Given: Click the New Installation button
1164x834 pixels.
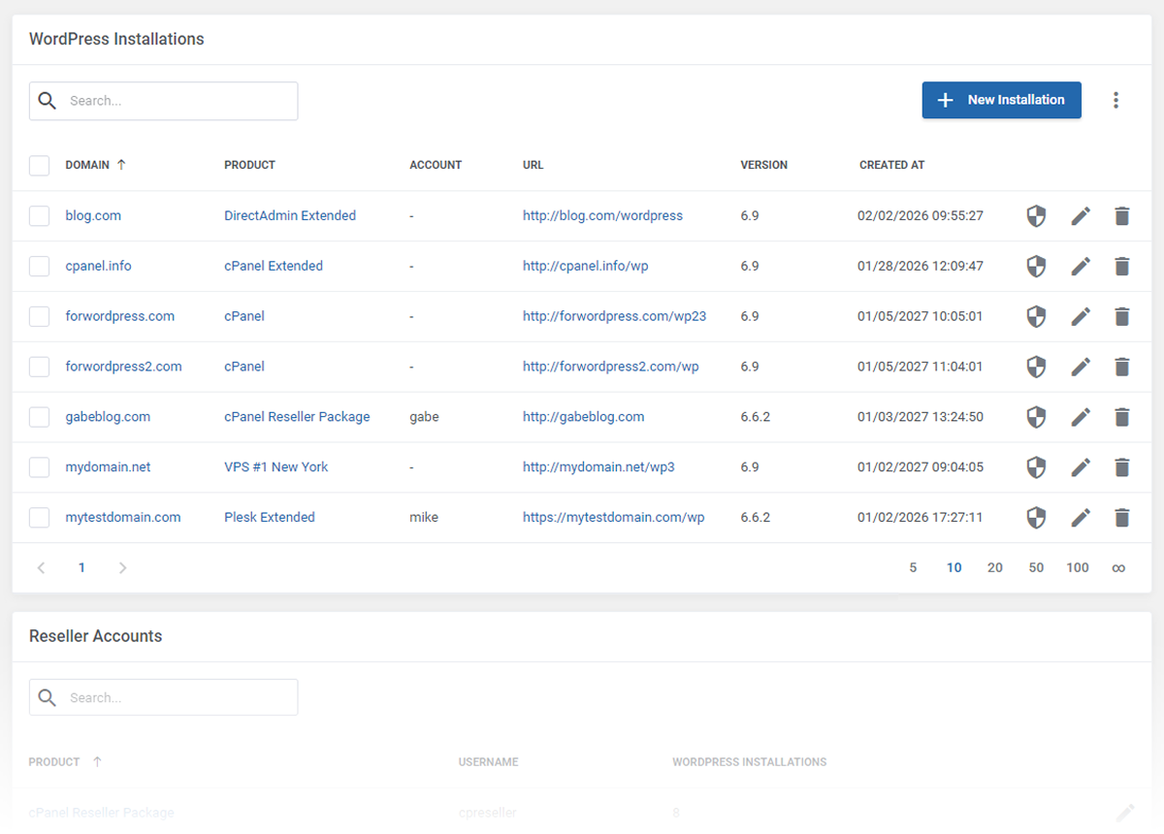Looking at the screenshot, I should [x=1001, y=100].
